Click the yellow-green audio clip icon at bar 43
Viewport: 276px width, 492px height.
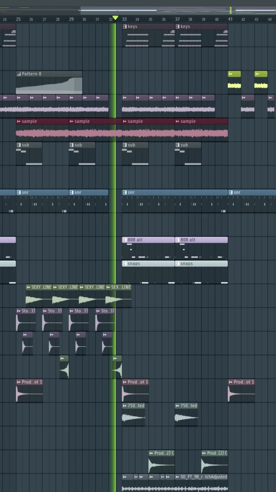(257, 74)
